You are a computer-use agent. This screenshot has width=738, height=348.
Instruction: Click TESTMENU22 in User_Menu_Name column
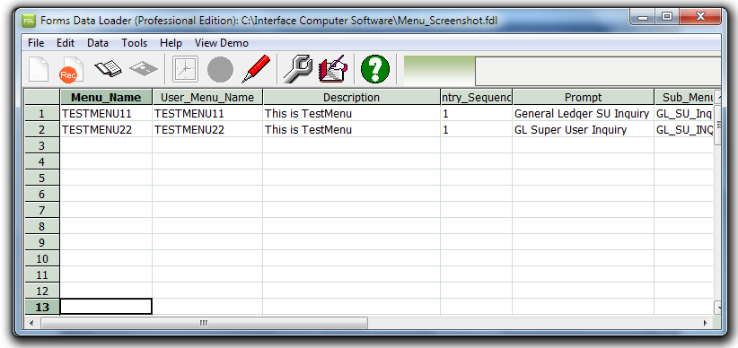coord(207,129)
